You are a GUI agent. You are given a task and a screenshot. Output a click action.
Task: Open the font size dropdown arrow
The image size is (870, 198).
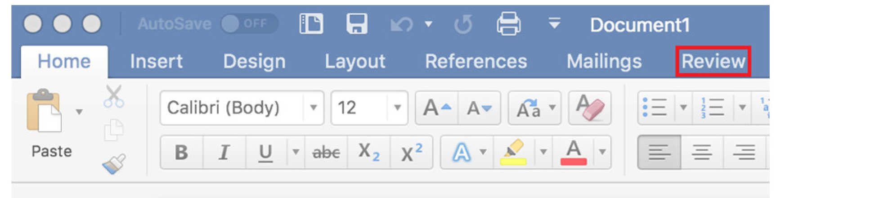[397, 108]
